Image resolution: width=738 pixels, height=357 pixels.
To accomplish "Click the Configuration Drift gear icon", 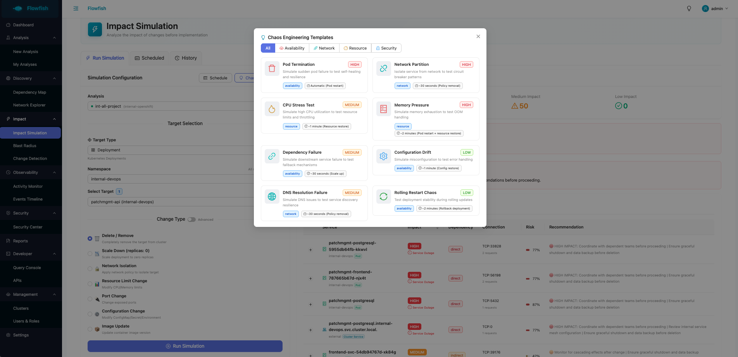I will (384, 156).
